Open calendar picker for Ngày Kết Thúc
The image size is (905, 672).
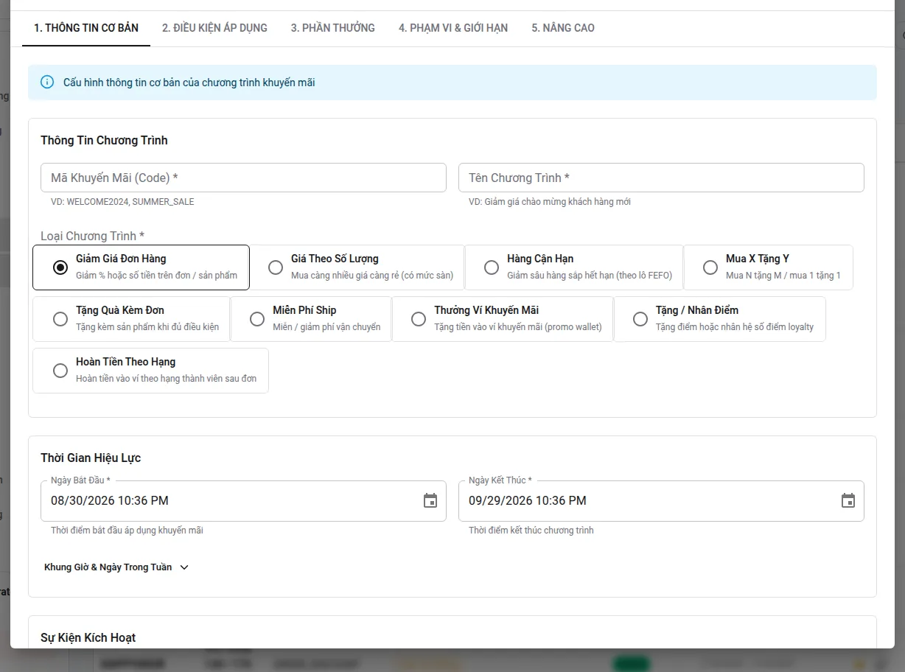(x=848, y=501)
